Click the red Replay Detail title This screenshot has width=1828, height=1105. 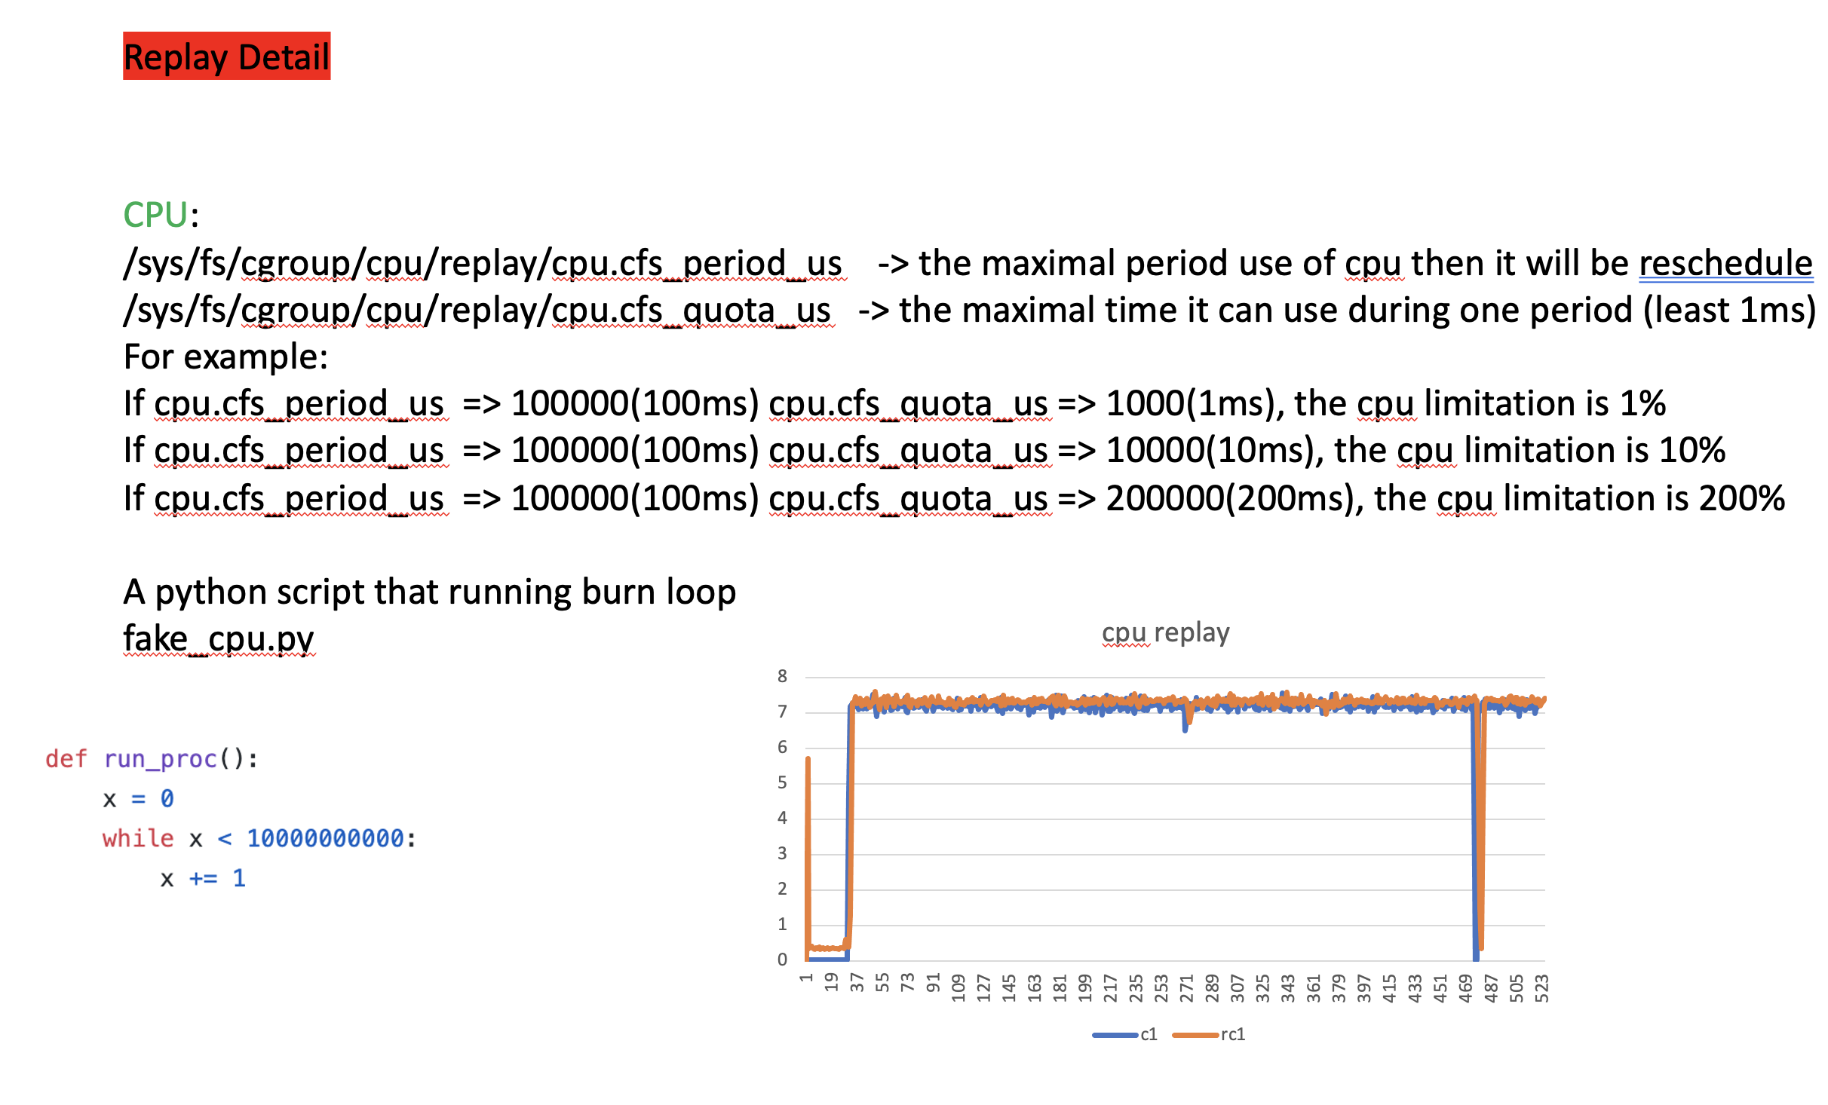(x=226, y=57)
